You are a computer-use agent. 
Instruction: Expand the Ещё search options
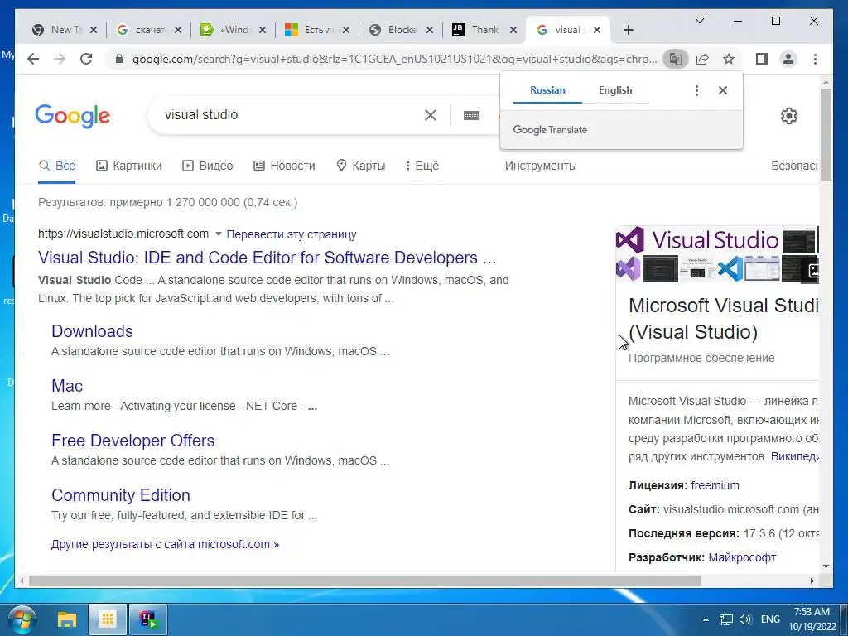tap(422, 166)
